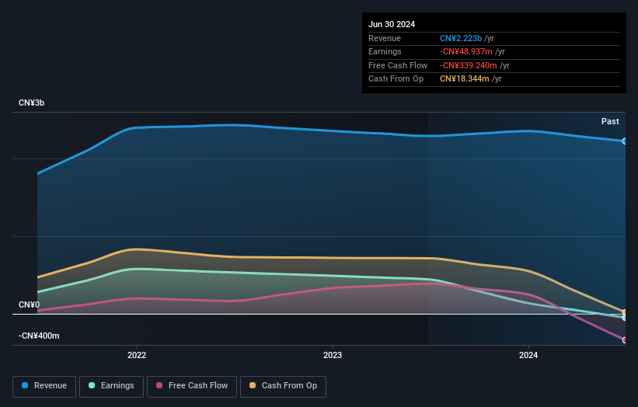Viewport: 638px width, 407px height.
Task: Click the CN¥2.223b revenue value
Action: click(461, 38)
